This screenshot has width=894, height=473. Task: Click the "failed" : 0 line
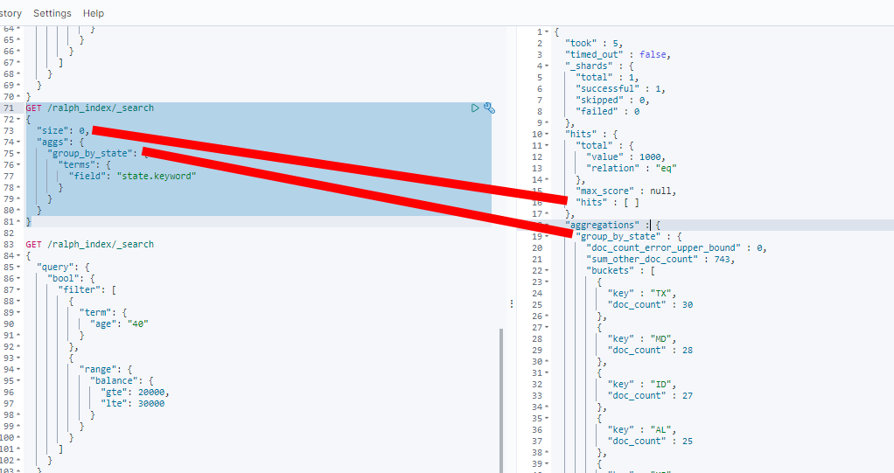(x=608, y=112)
